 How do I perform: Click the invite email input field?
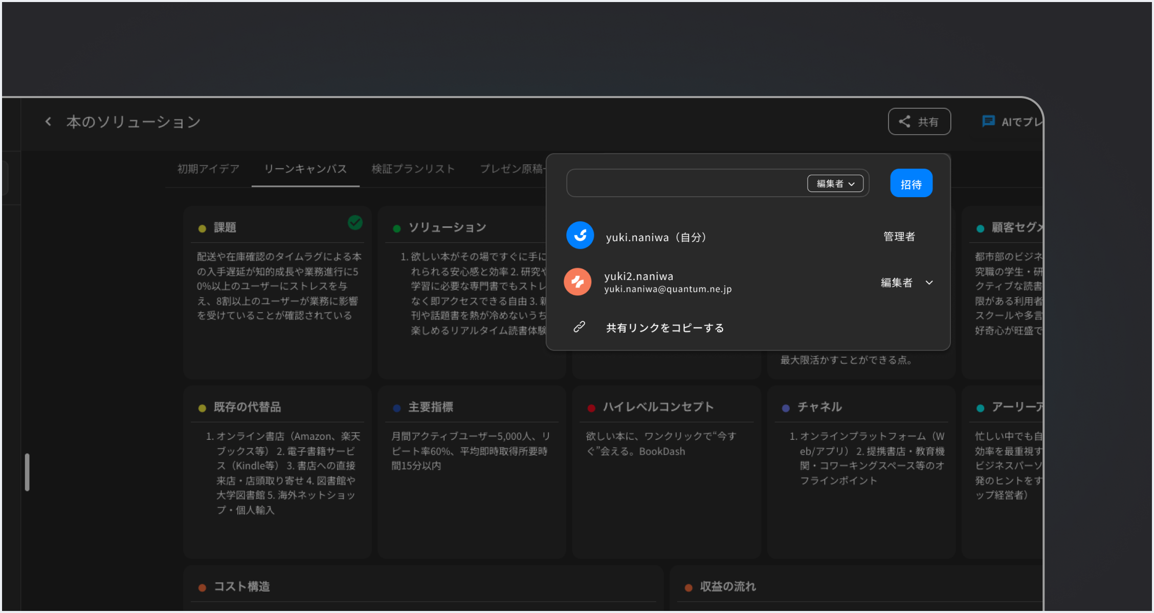coord(685,183)
